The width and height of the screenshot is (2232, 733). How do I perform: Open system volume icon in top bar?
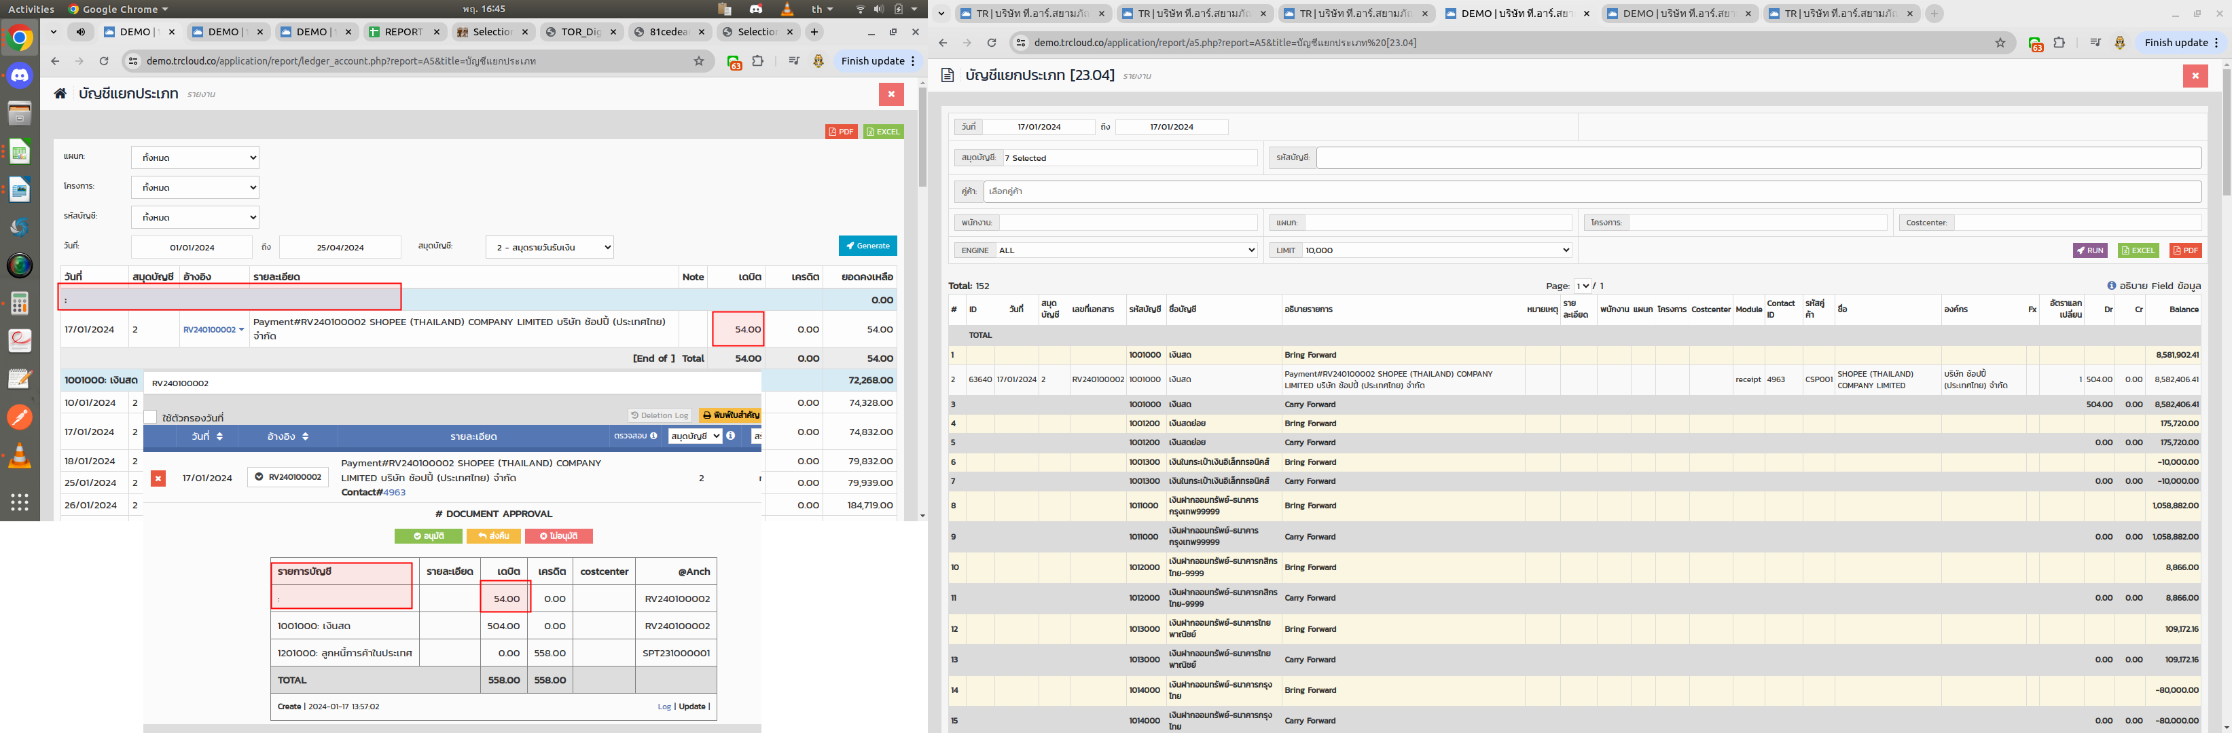click(878, 9)
